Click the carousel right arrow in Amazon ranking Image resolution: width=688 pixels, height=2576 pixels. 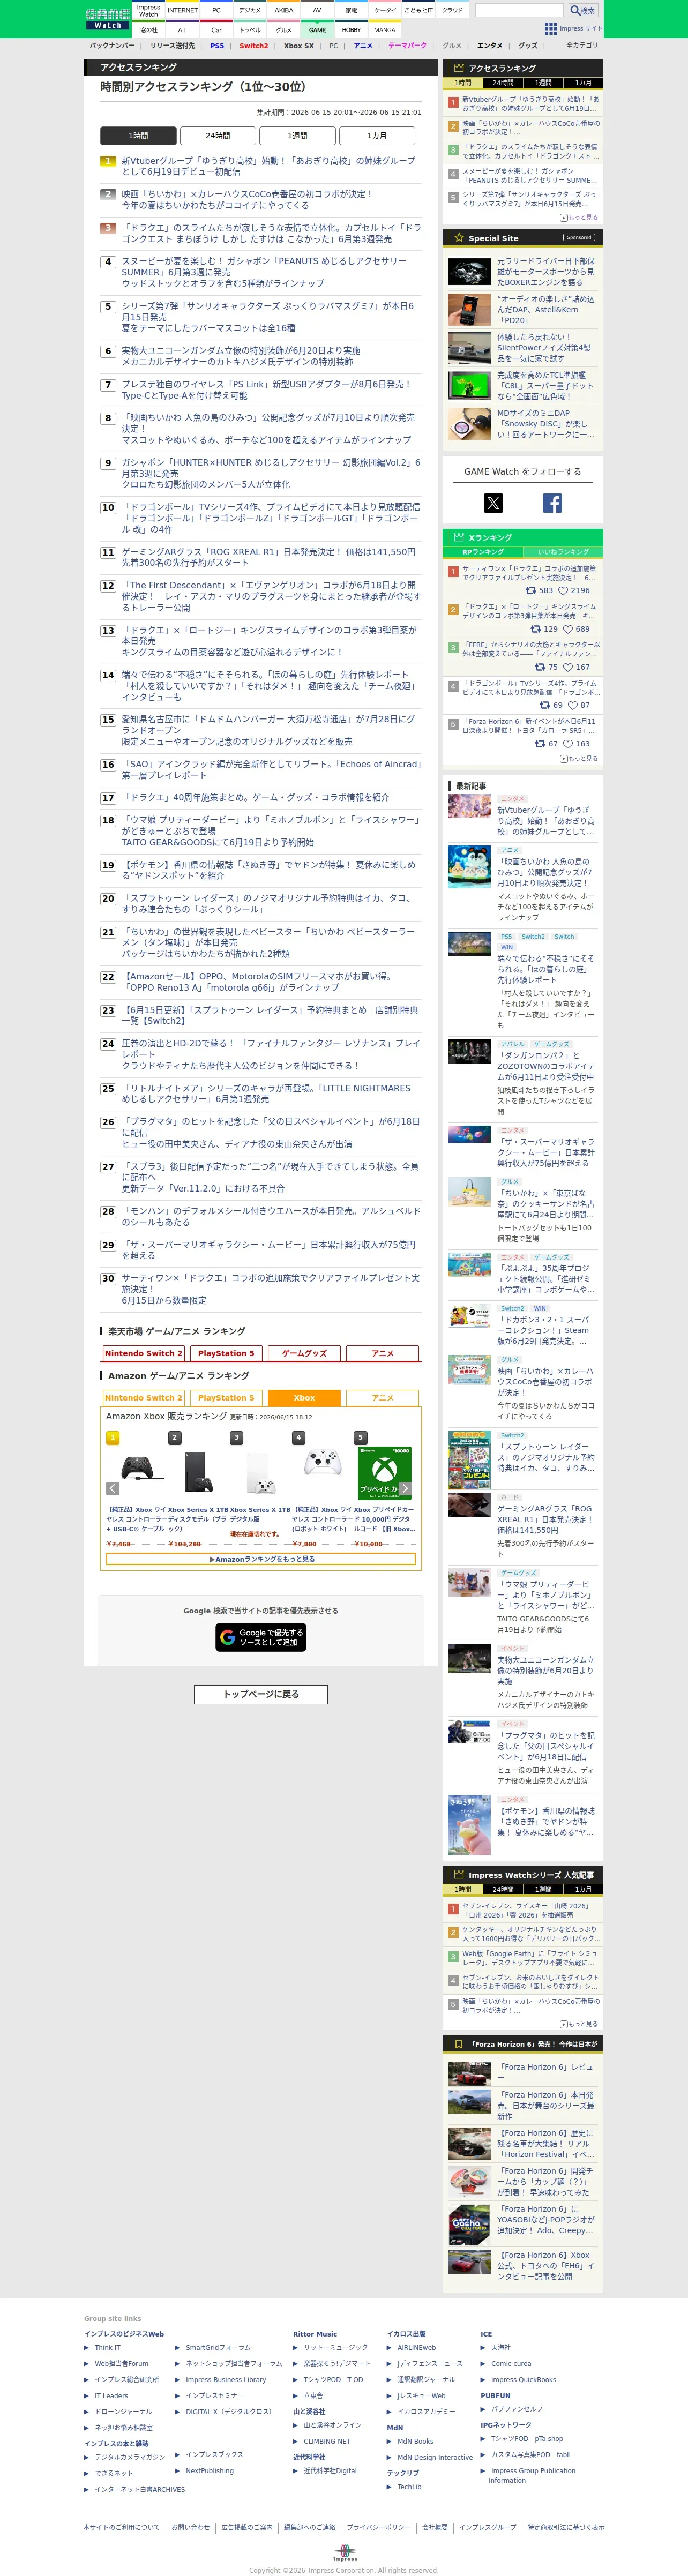point(405,1488)
